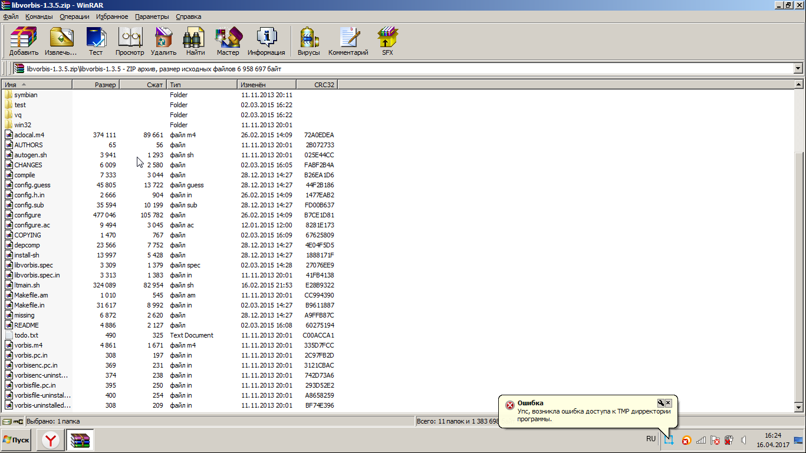Open balloon settings wrench icon
Image resolution: width=806 pixels, height=453 pixels.
click(x=661, y=403)
